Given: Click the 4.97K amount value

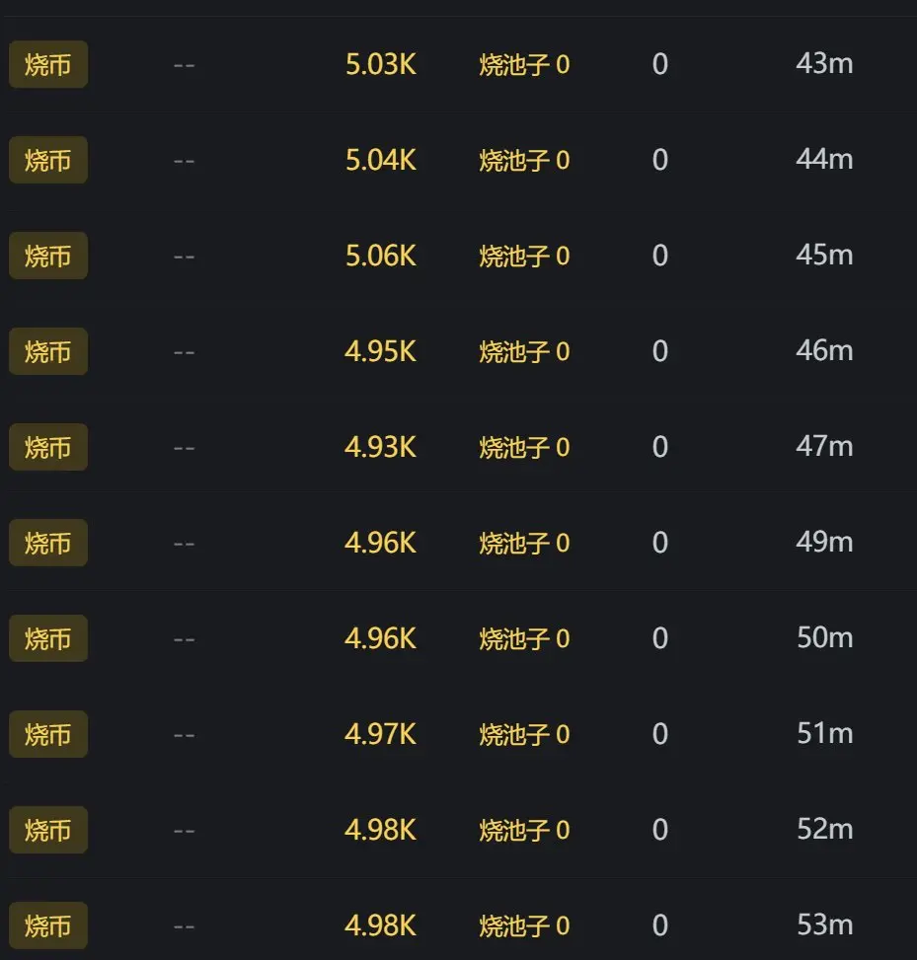Looking at the screenshot, I should pyautogui.click(x=380, y=734).
